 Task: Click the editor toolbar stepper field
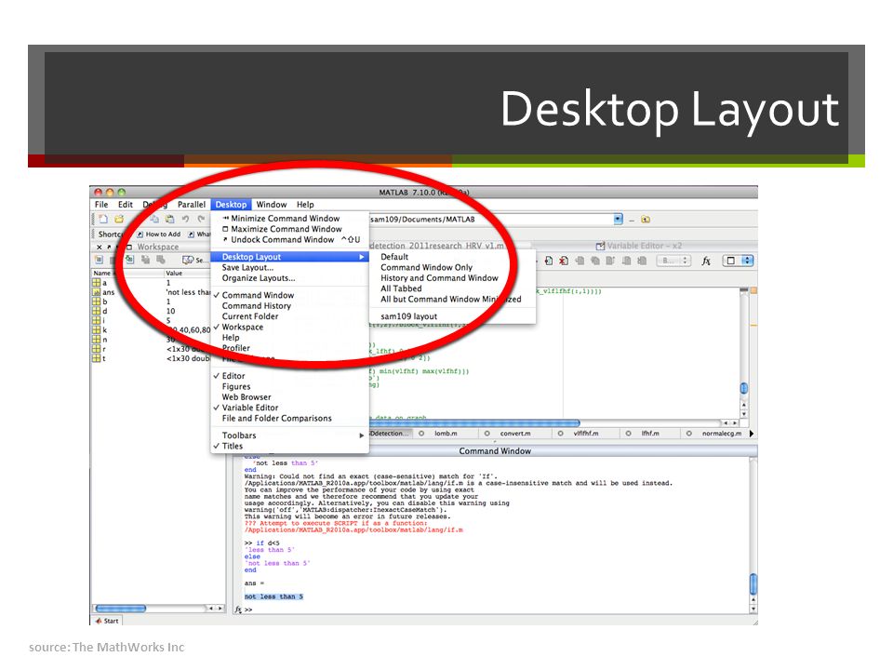(x=673, y=261)
